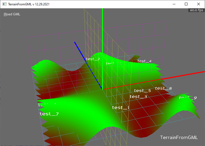Click the test_8 marker label

pyautogui.click(x=163, y=88)
